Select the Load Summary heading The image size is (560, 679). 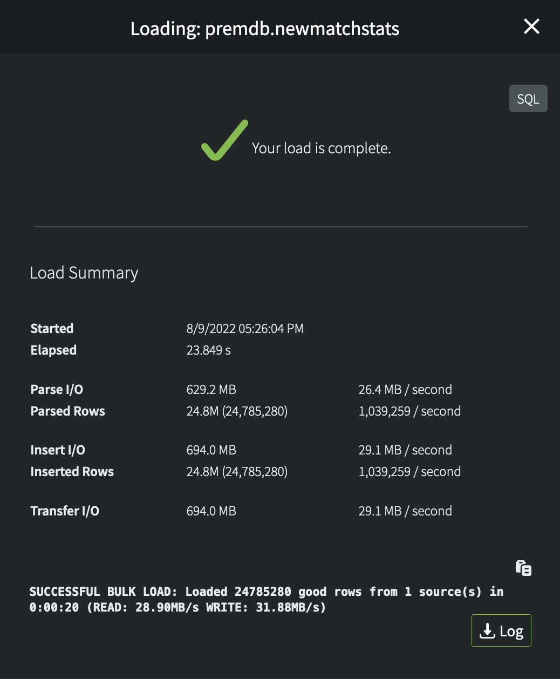tap(84, 273)
